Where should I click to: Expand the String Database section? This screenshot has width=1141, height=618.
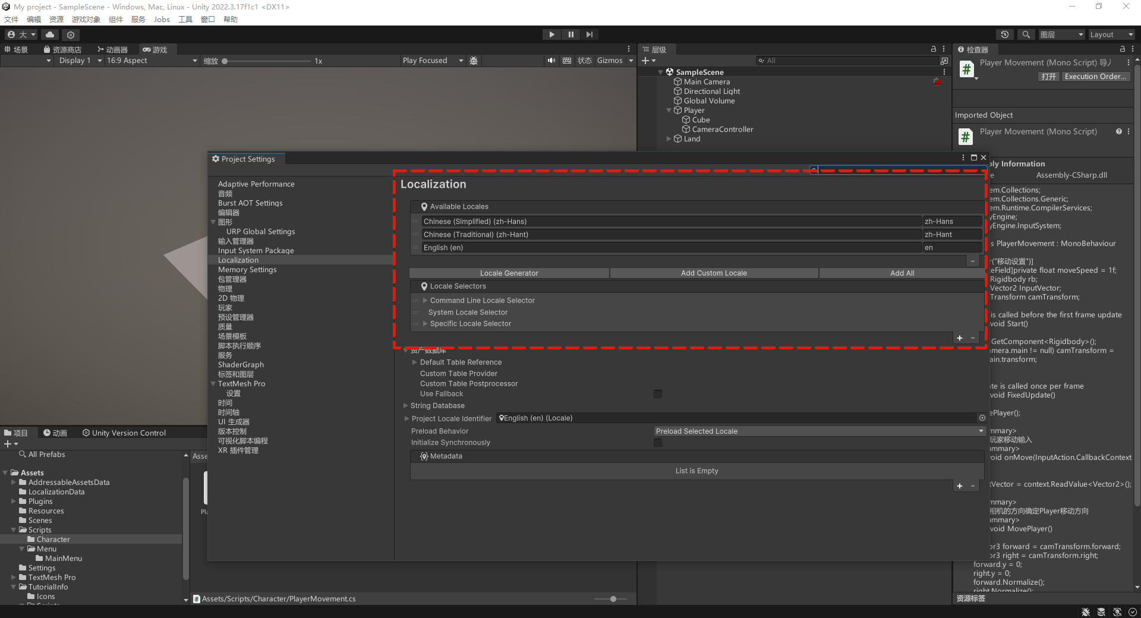tap(406, 406)
